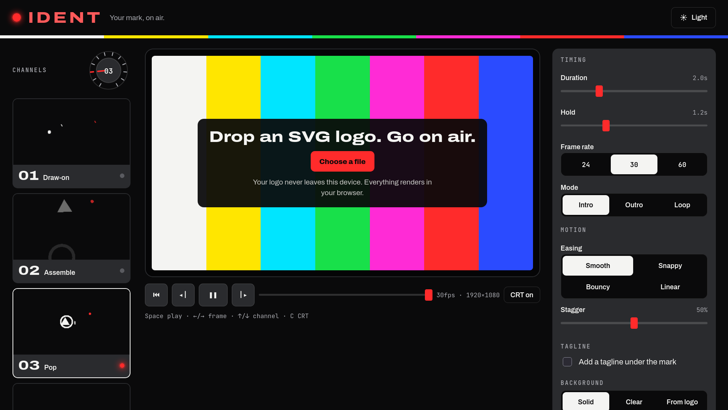Click the red active dot on Pop
Viewport: 728px width, 410px height.
(122, 366)
